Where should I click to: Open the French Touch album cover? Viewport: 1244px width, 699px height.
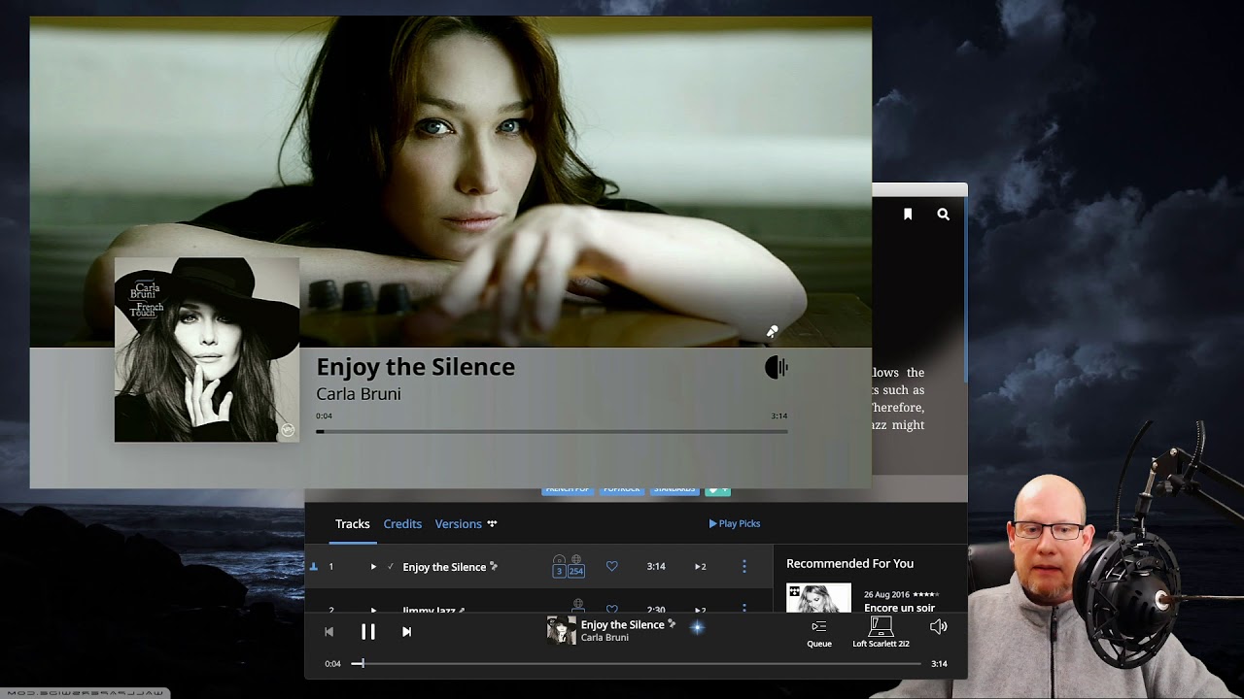click(207, 349)
